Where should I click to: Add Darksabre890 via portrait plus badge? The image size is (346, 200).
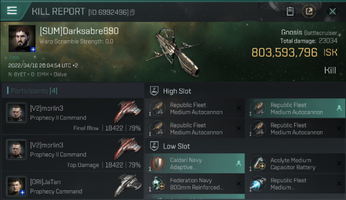33,50
